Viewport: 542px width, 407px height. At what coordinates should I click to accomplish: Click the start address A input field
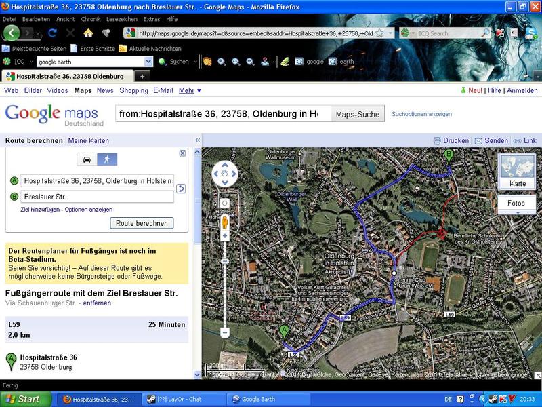tap(97, 180)
